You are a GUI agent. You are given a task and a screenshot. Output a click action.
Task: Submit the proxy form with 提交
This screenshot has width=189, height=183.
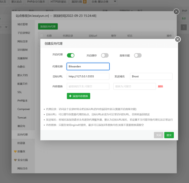point(169,135)
